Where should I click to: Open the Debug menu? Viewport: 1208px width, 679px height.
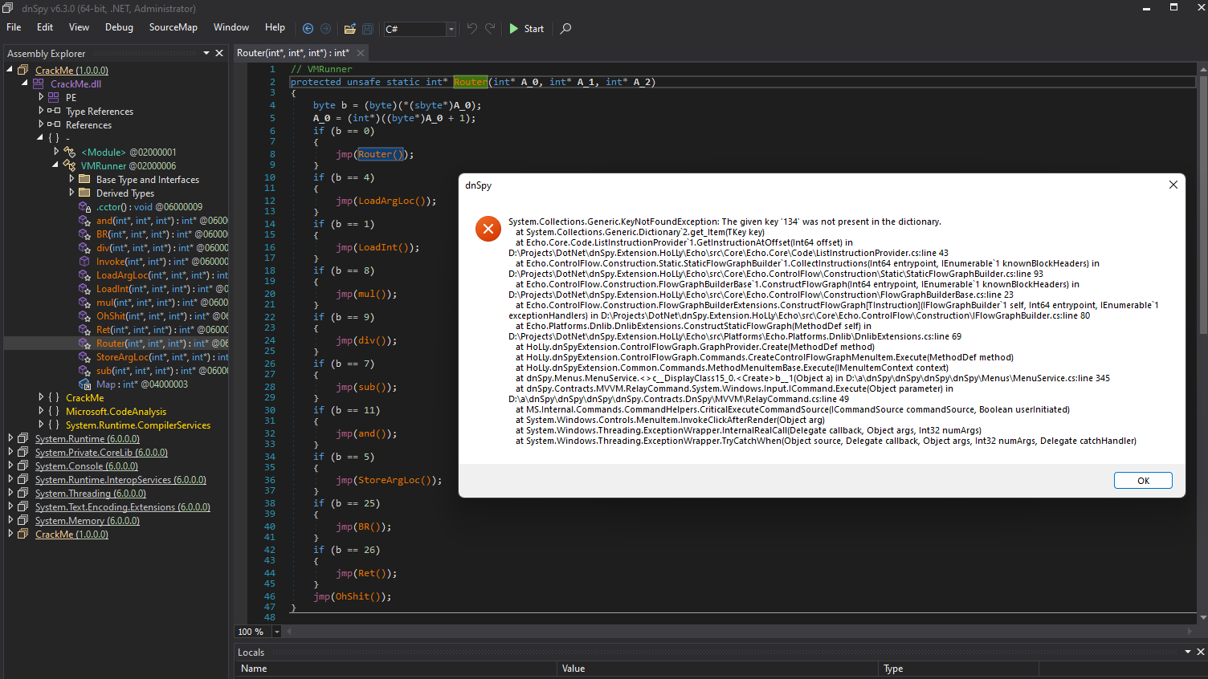119,27
